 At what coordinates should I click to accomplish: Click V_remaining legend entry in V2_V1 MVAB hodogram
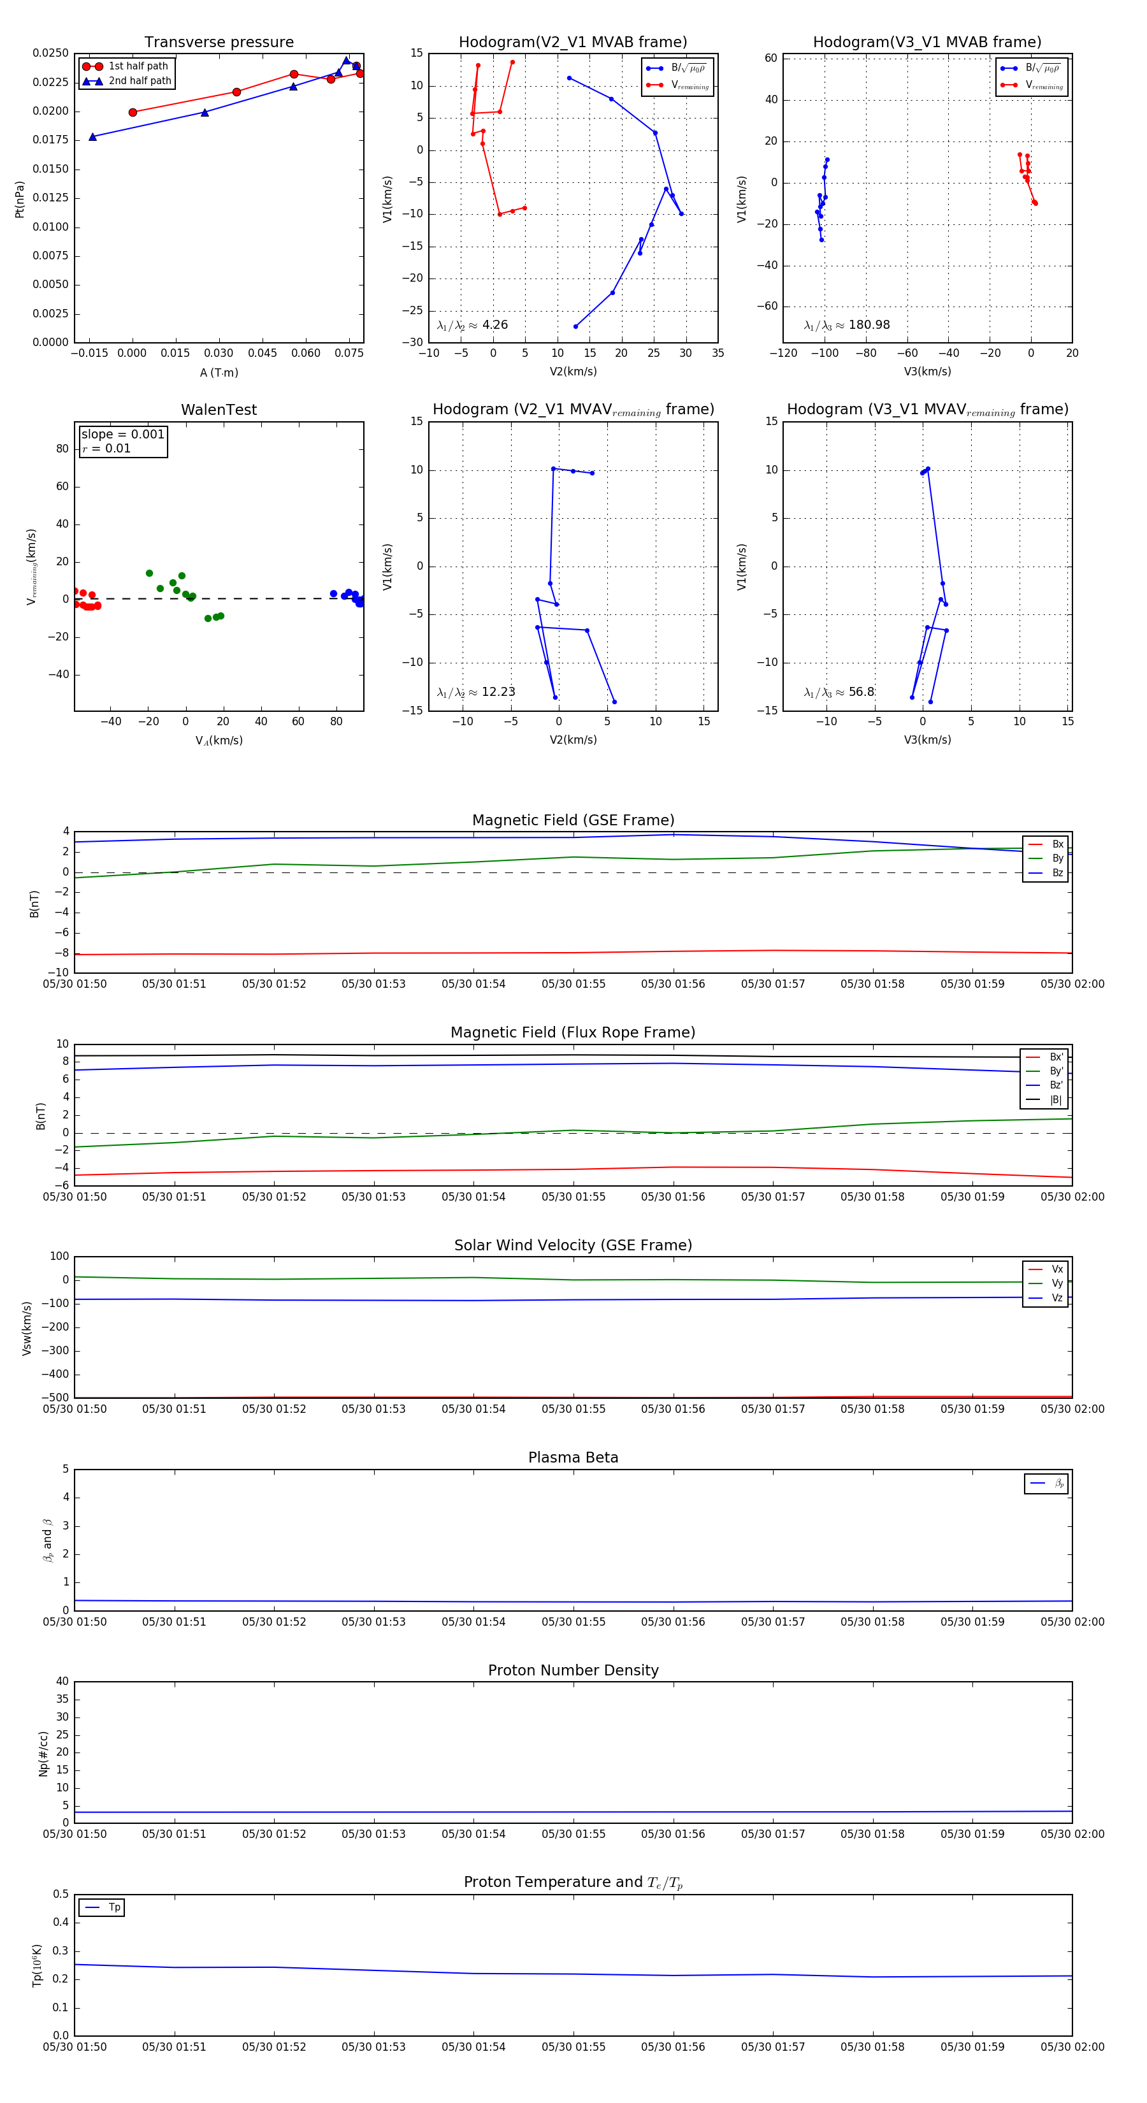point(677,85)
